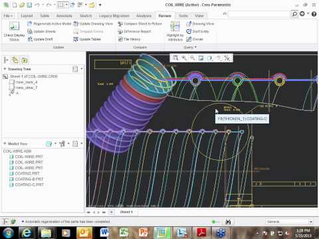
Task: Click the Model Tree Settings tool icon
Action: tap(62, 144)
